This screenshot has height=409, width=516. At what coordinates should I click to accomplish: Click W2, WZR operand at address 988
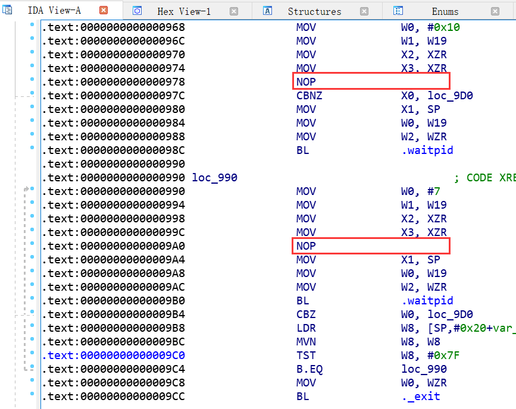424,137
